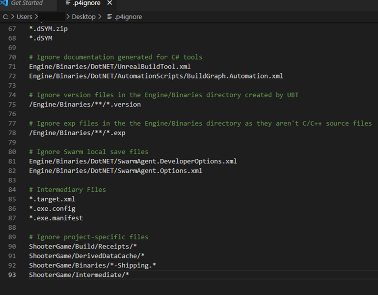378x295 pixels.
Task: Click '/Engine/Binaries/**/*.exp' line
Action: pyautogui.click(x=77, y=133)
